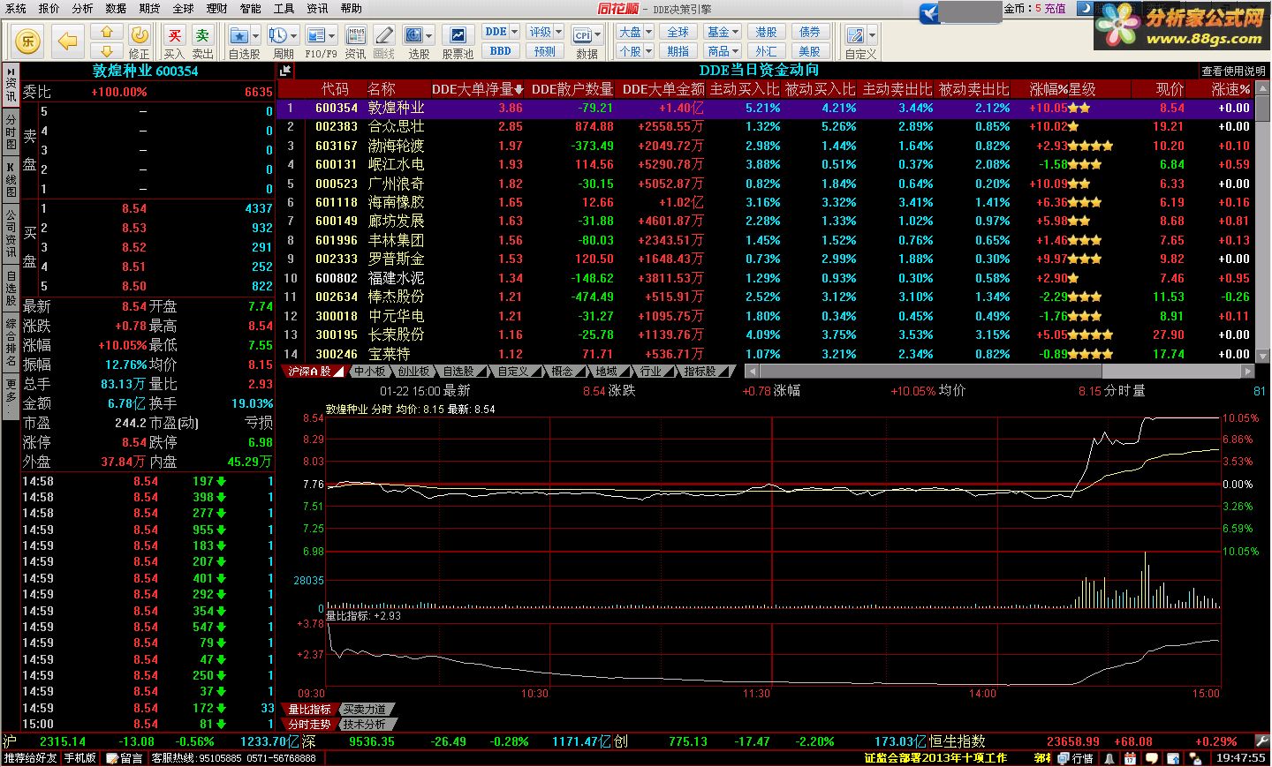Viewport: 1272px width, 767px height.
Task: Go back with the left arrow icon
Action: coord(67,41)
